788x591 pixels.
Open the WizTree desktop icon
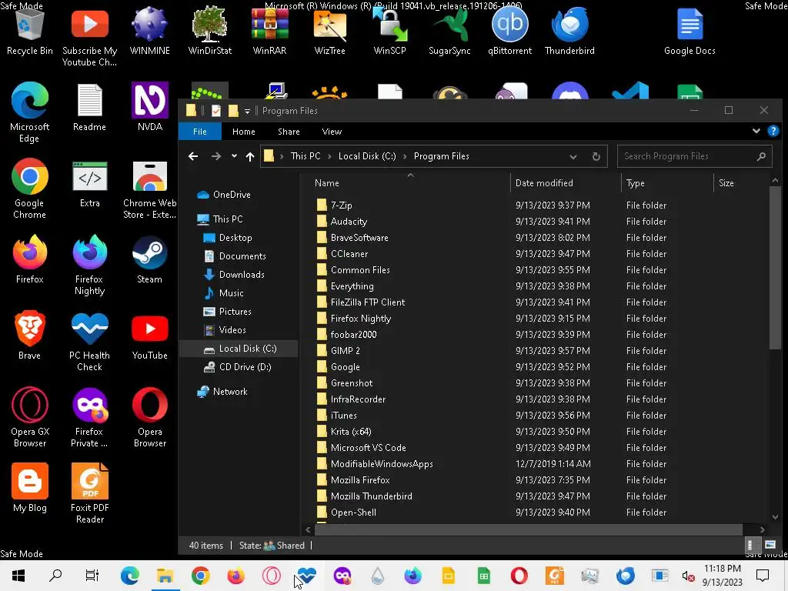[x=329, y=31]
